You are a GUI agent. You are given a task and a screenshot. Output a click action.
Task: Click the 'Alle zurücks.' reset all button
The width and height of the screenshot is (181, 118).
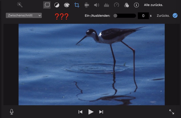[x=153, y=5]
